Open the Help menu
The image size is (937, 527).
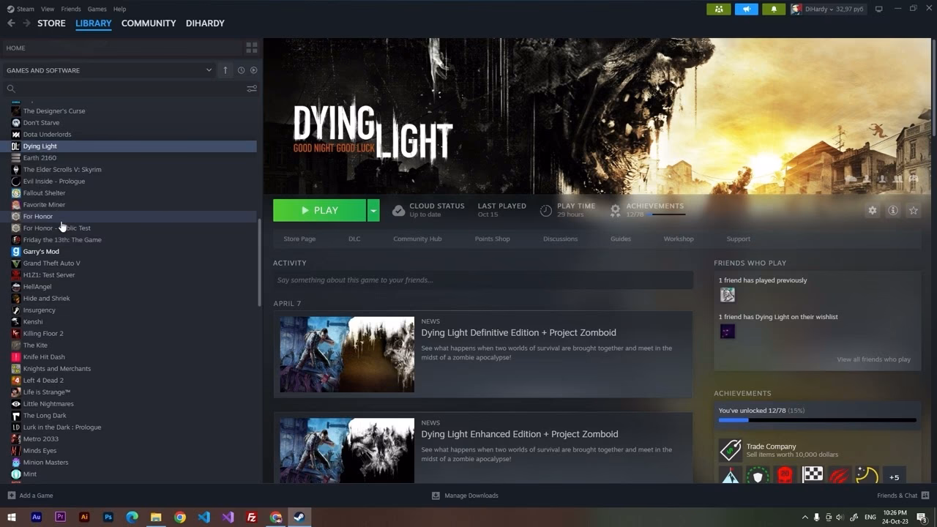click(x=119, y=9)
